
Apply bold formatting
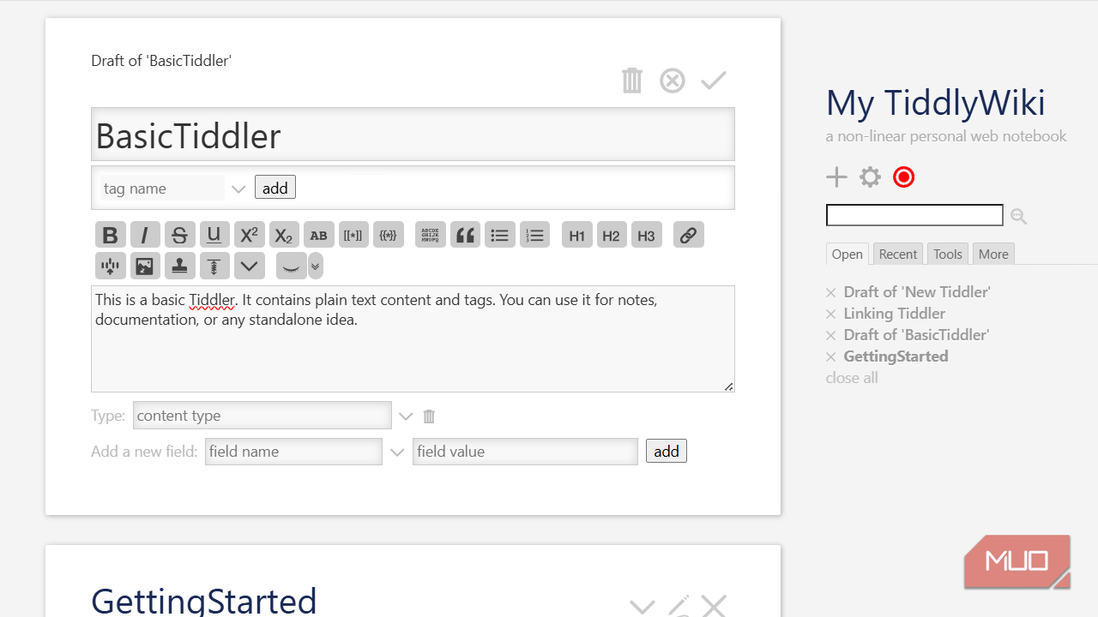(x=110, y=235)
